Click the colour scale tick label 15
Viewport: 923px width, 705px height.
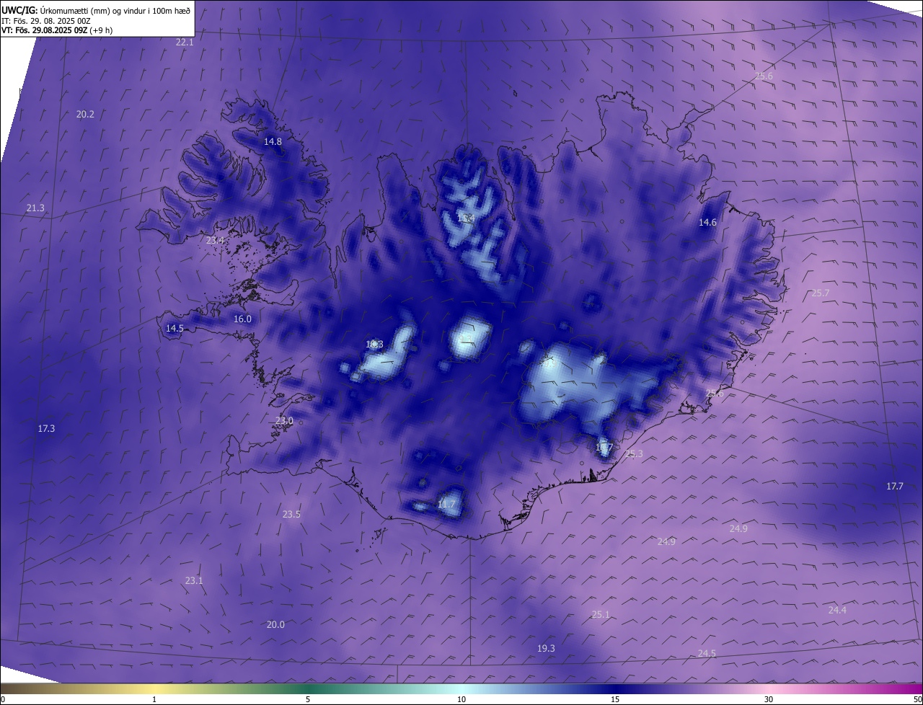pos(615,699)
